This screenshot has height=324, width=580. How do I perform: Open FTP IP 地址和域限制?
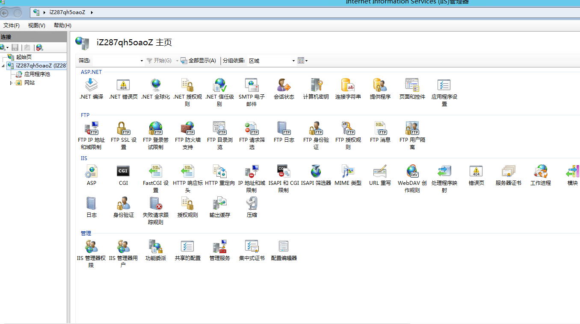pos(91,135)
